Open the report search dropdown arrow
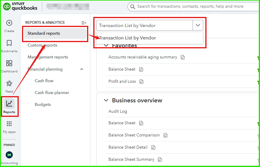 pyautogui.click(x=198, y=26)
